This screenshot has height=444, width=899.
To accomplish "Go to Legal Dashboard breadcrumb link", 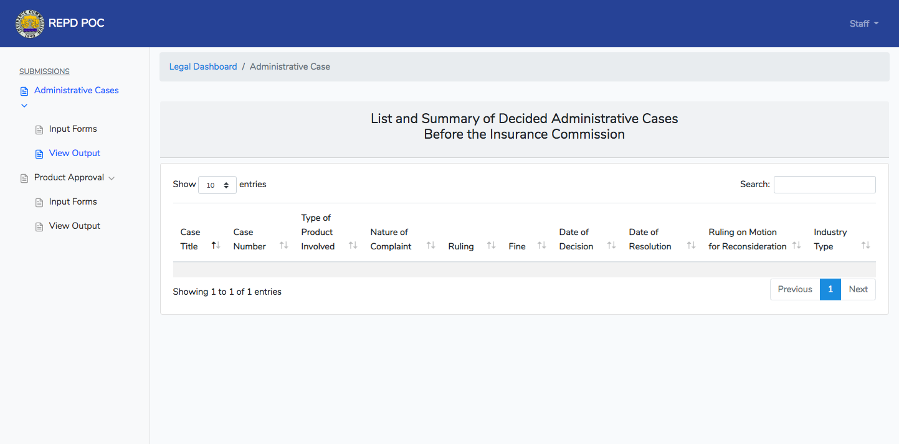I will click(203, 67).
